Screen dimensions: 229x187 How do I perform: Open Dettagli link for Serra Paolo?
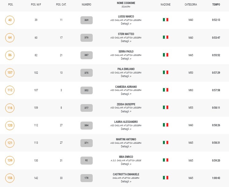(x=126, y=59)
